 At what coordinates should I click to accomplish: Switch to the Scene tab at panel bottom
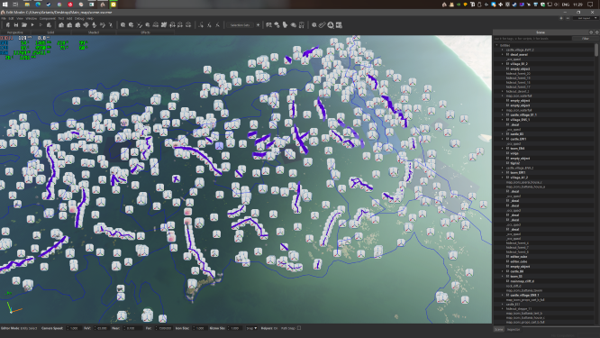(498, 329)
